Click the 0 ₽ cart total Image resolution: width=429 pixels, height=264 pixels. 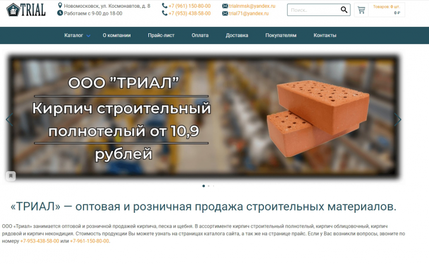coord(397,13)
